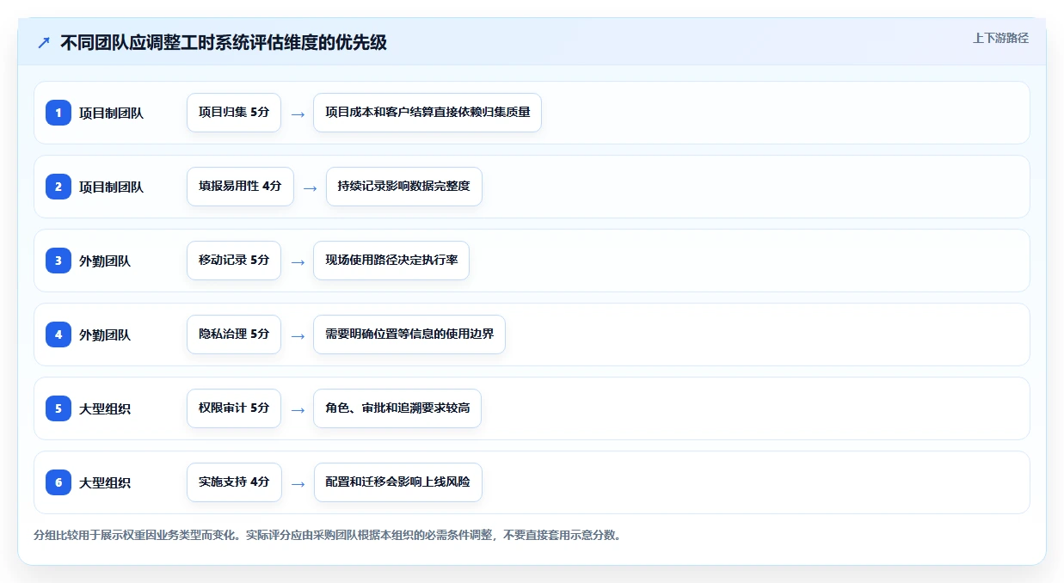Screen dimensions: 1064x583
Task: Click the 持续记录影响数据完整度 box
Action: pos(404,187)
